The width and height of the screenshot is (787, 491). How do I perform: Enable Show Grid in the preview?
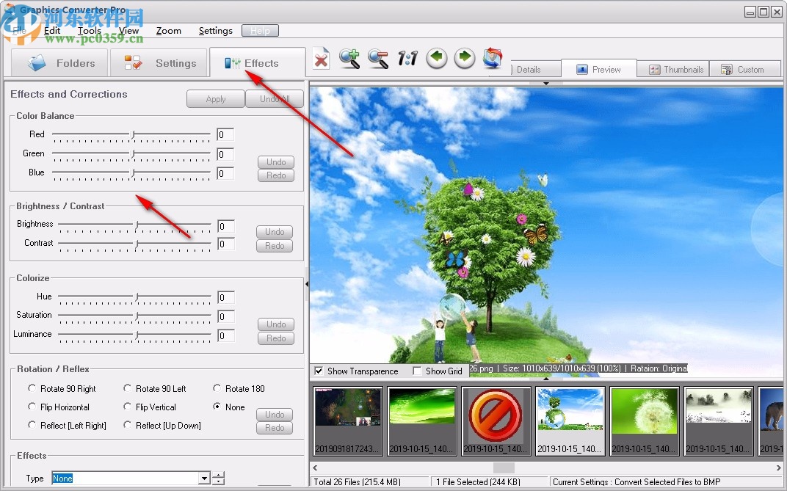[x=417, y=371]
